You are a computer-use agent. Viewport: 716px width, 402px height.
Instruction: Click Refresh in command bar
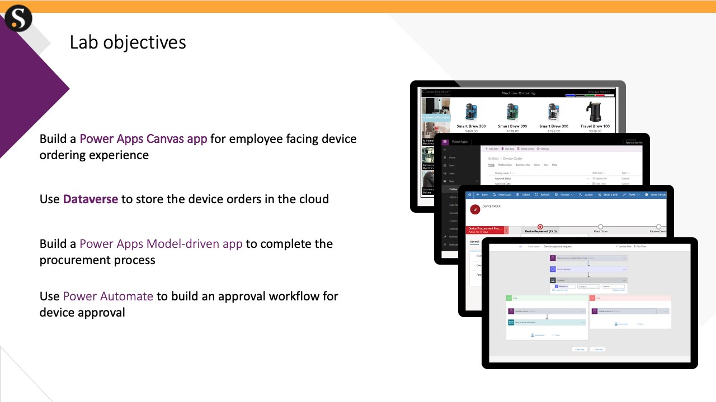click(542, 195)
